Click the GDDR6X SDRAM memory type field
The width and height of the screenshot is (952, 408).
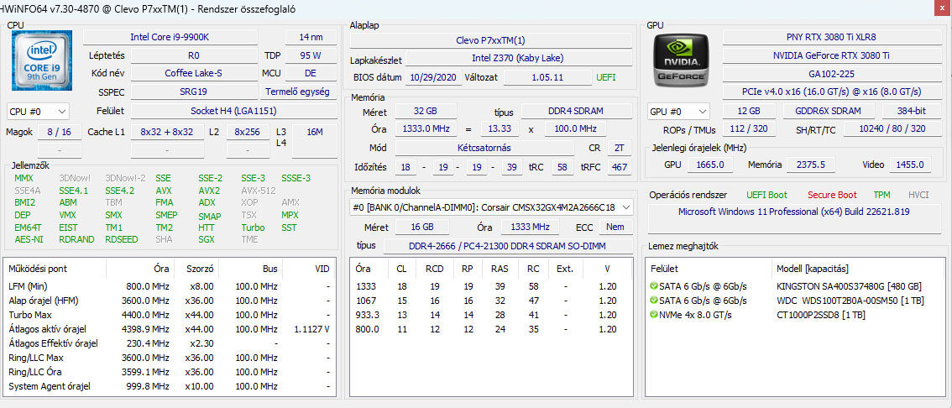click(x=828, y=111)
